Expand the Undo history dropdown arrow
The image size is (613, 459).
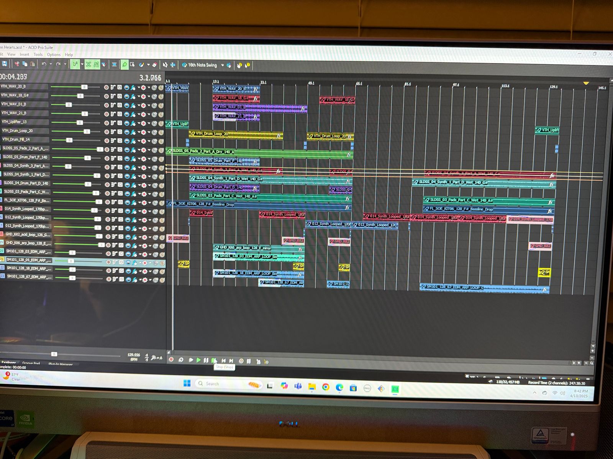click(51, 64)
